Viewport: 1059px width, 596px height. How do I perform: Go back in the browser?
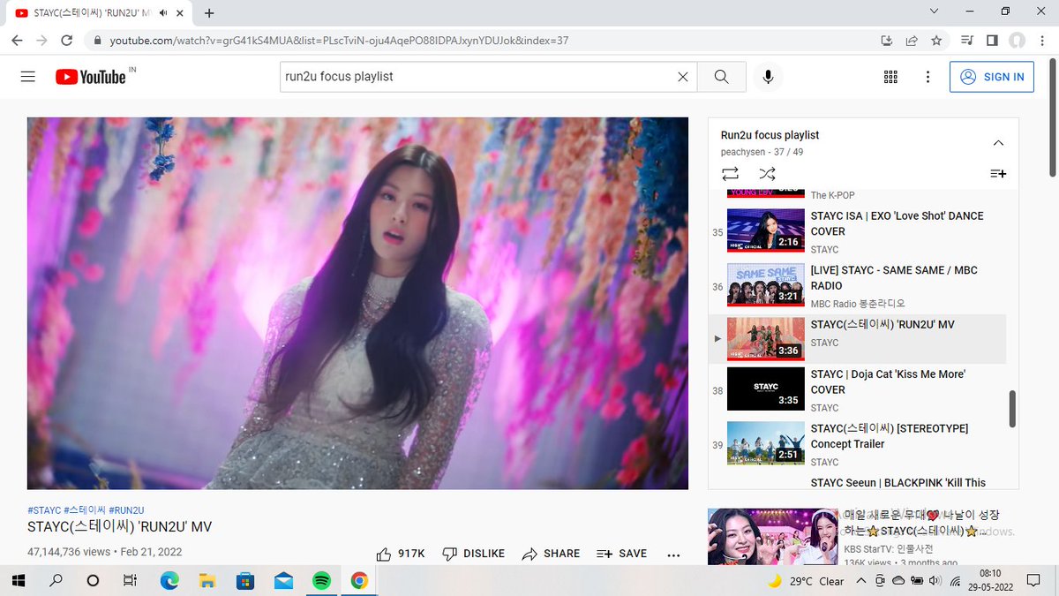coord(18,41)
